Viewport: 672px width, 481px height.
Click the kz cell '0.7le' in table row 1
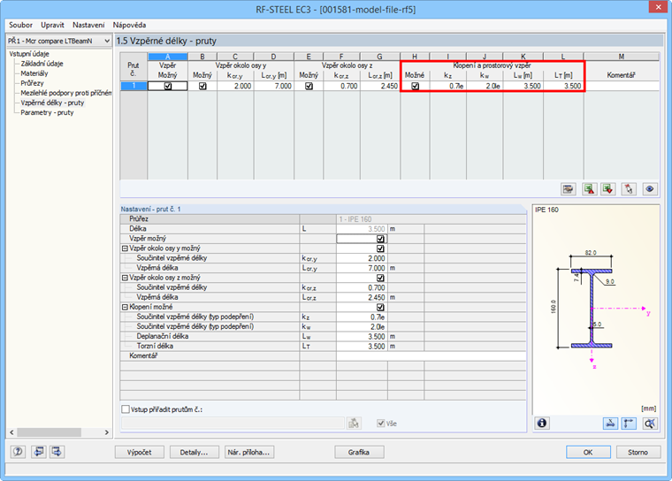pos(448,86)
